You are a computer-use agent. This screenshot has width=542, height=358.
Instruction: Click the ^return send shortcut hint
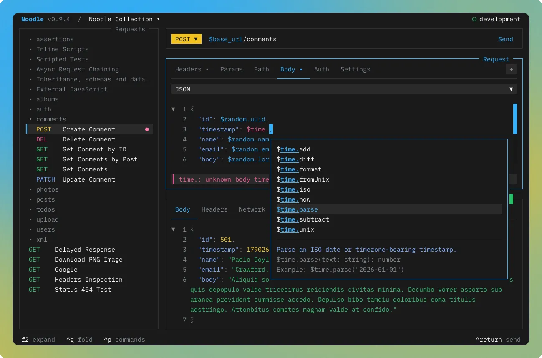tap(498, 340)
